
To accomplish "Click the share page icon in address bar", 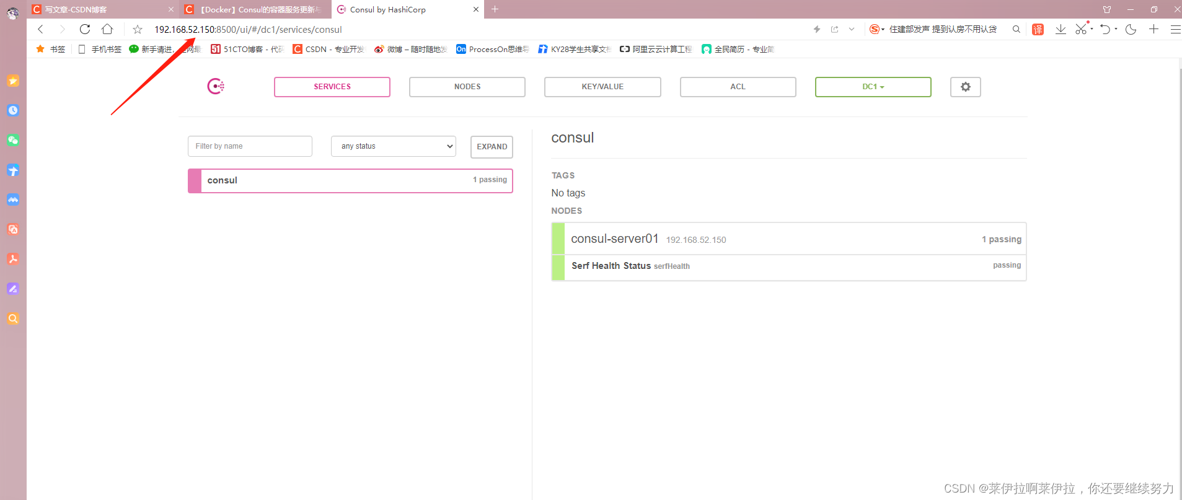I will pos(834,29).
